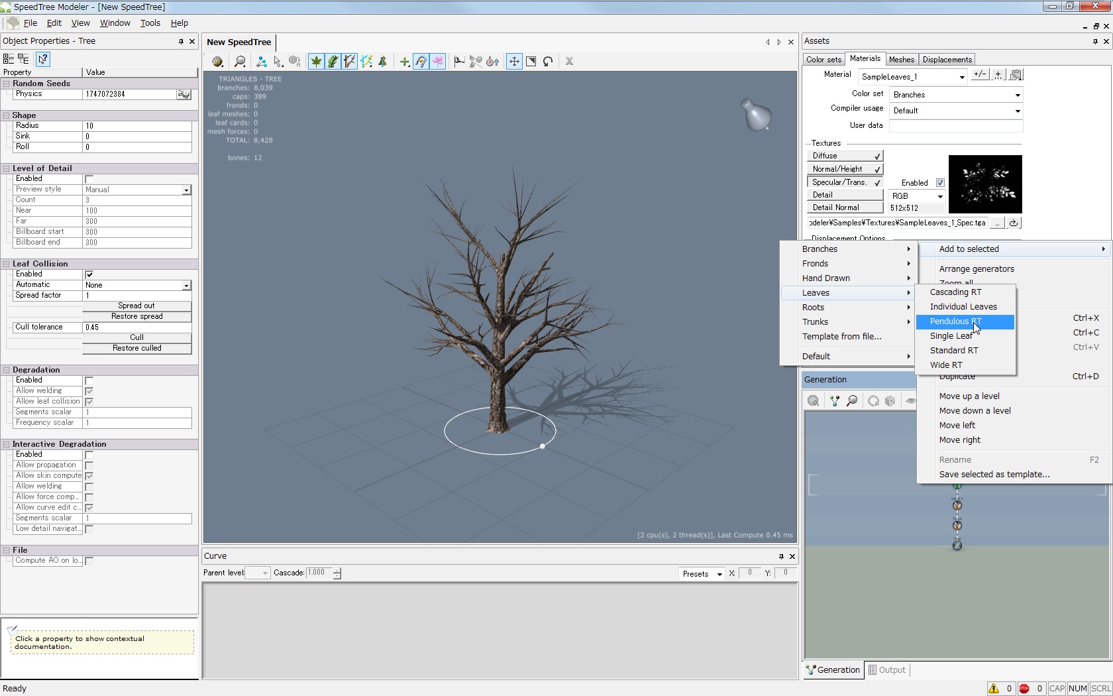Click the bare branch icon in viewport toolbar

pyautogui.click(x=349, y=62)
